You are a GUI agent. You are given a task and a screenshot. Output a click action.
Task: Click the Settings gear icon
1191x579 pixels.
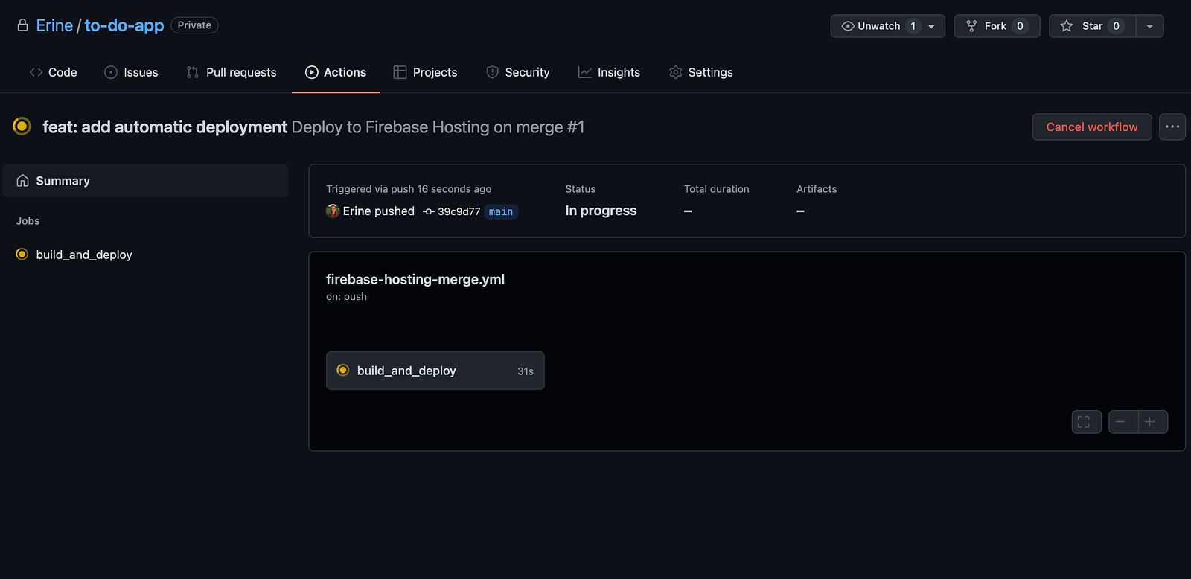(x=675, y=72)
